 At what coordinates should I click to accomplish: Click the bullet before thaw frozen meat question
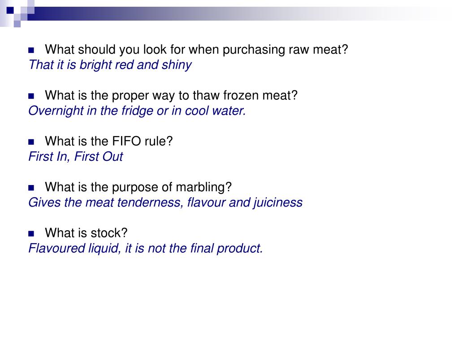point(31,96)
